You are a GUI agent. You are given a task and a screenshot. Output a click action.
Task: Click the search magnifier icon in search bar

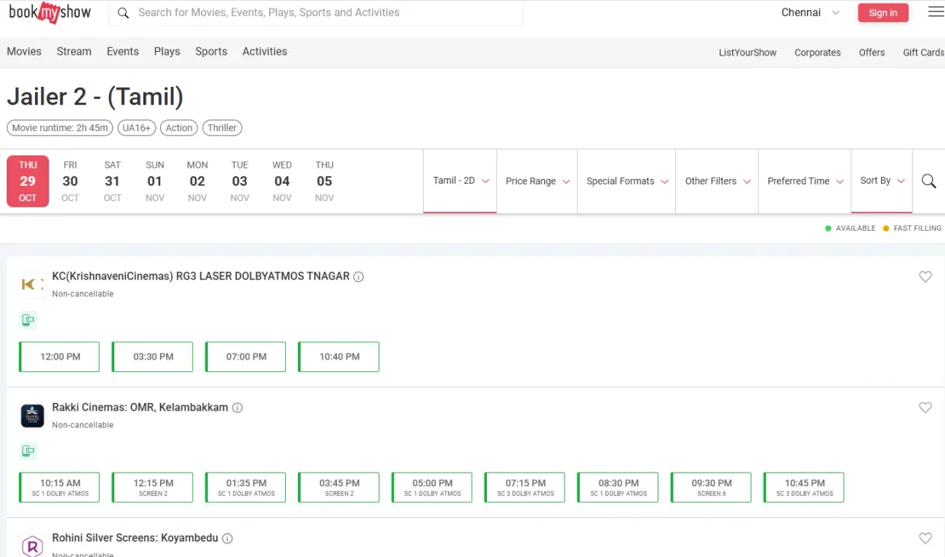pyautogui.click(x=123, y=13)
